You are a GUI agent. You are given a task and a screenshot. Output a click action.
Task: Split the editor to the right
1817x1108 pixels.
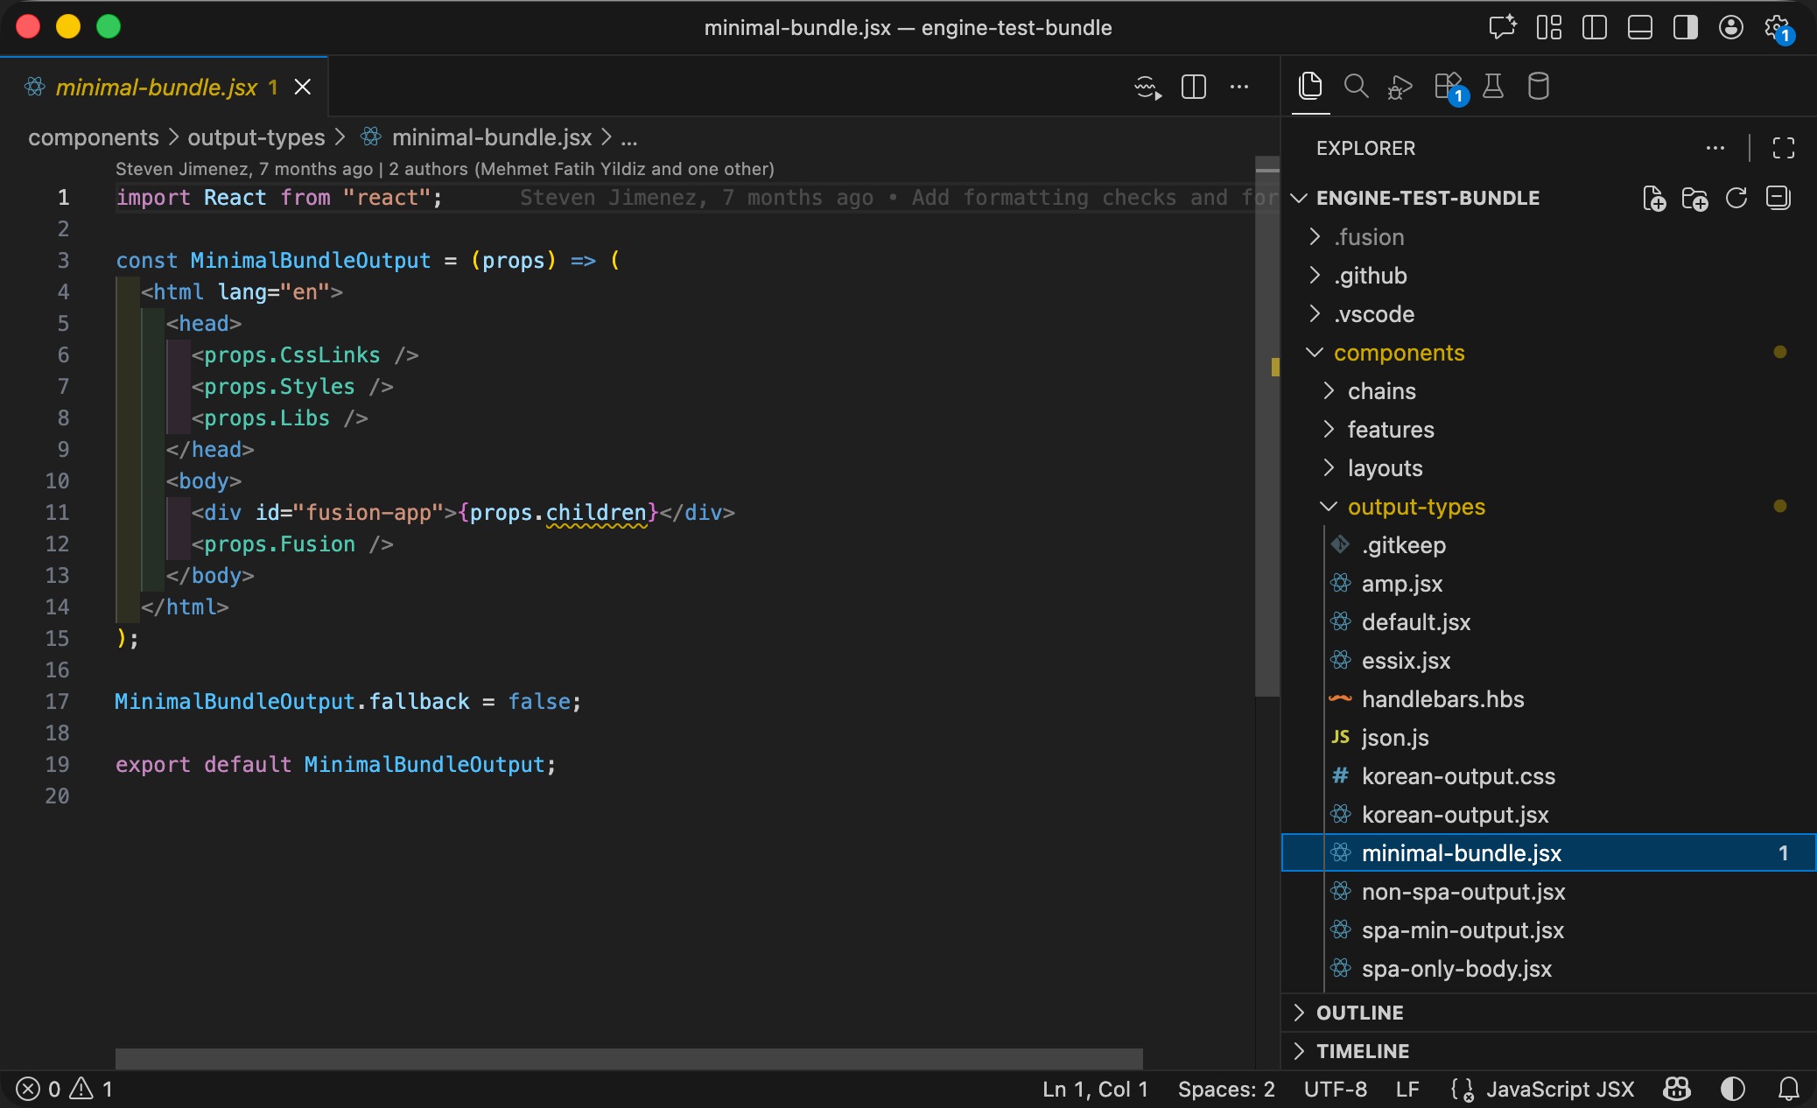[1193, 87]
